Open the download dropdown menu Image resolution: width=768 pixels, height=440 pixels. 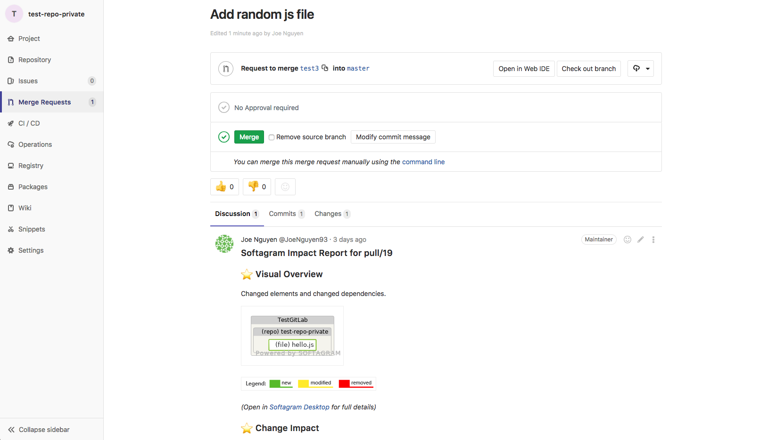640,69
